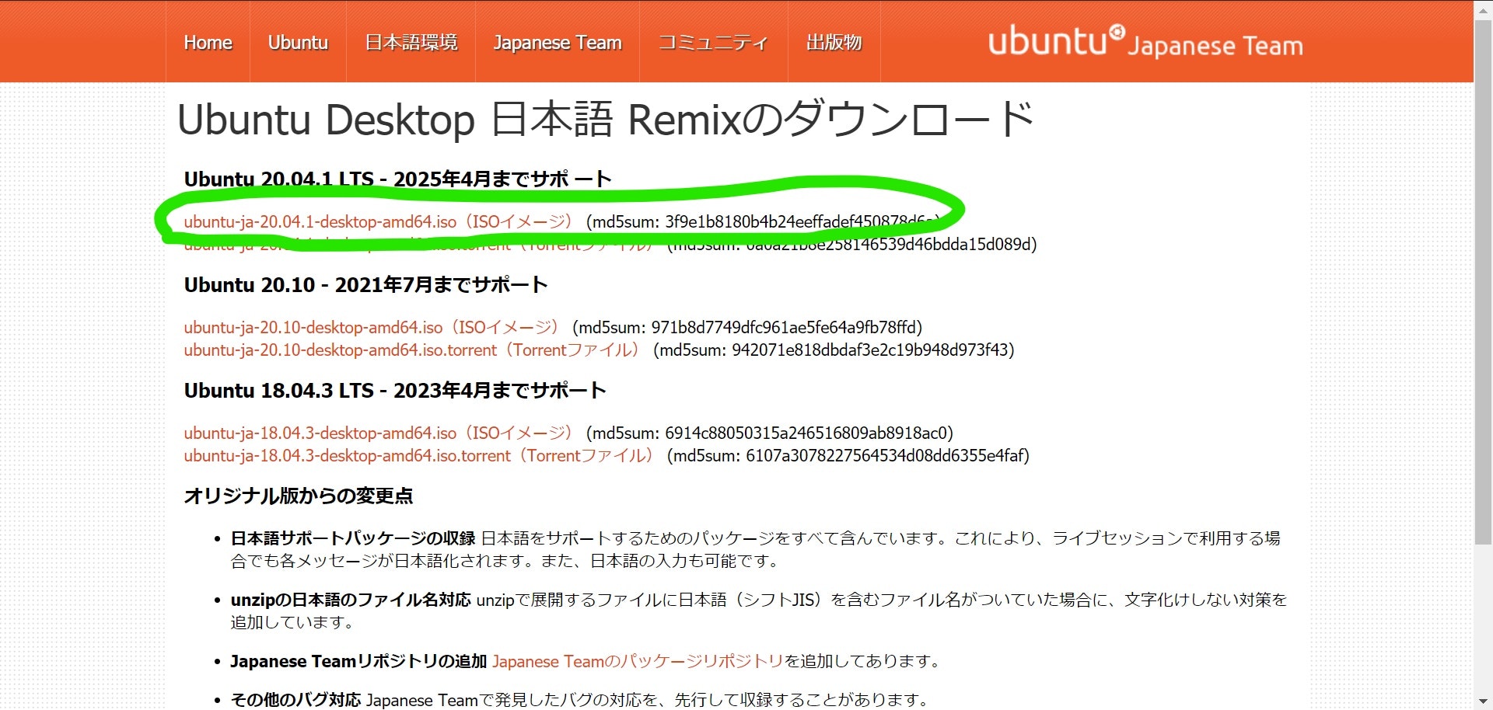This screenshot has height=710, width=1493.
Task: Click heading オリジナル版からの変更点
Action: click(x=299, y=496)
